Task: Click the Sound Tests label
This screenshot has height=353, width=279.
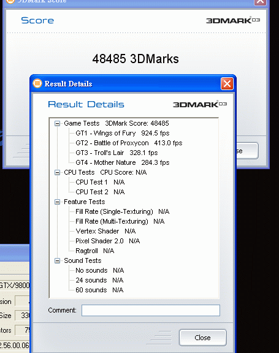Action: point(82,260)
